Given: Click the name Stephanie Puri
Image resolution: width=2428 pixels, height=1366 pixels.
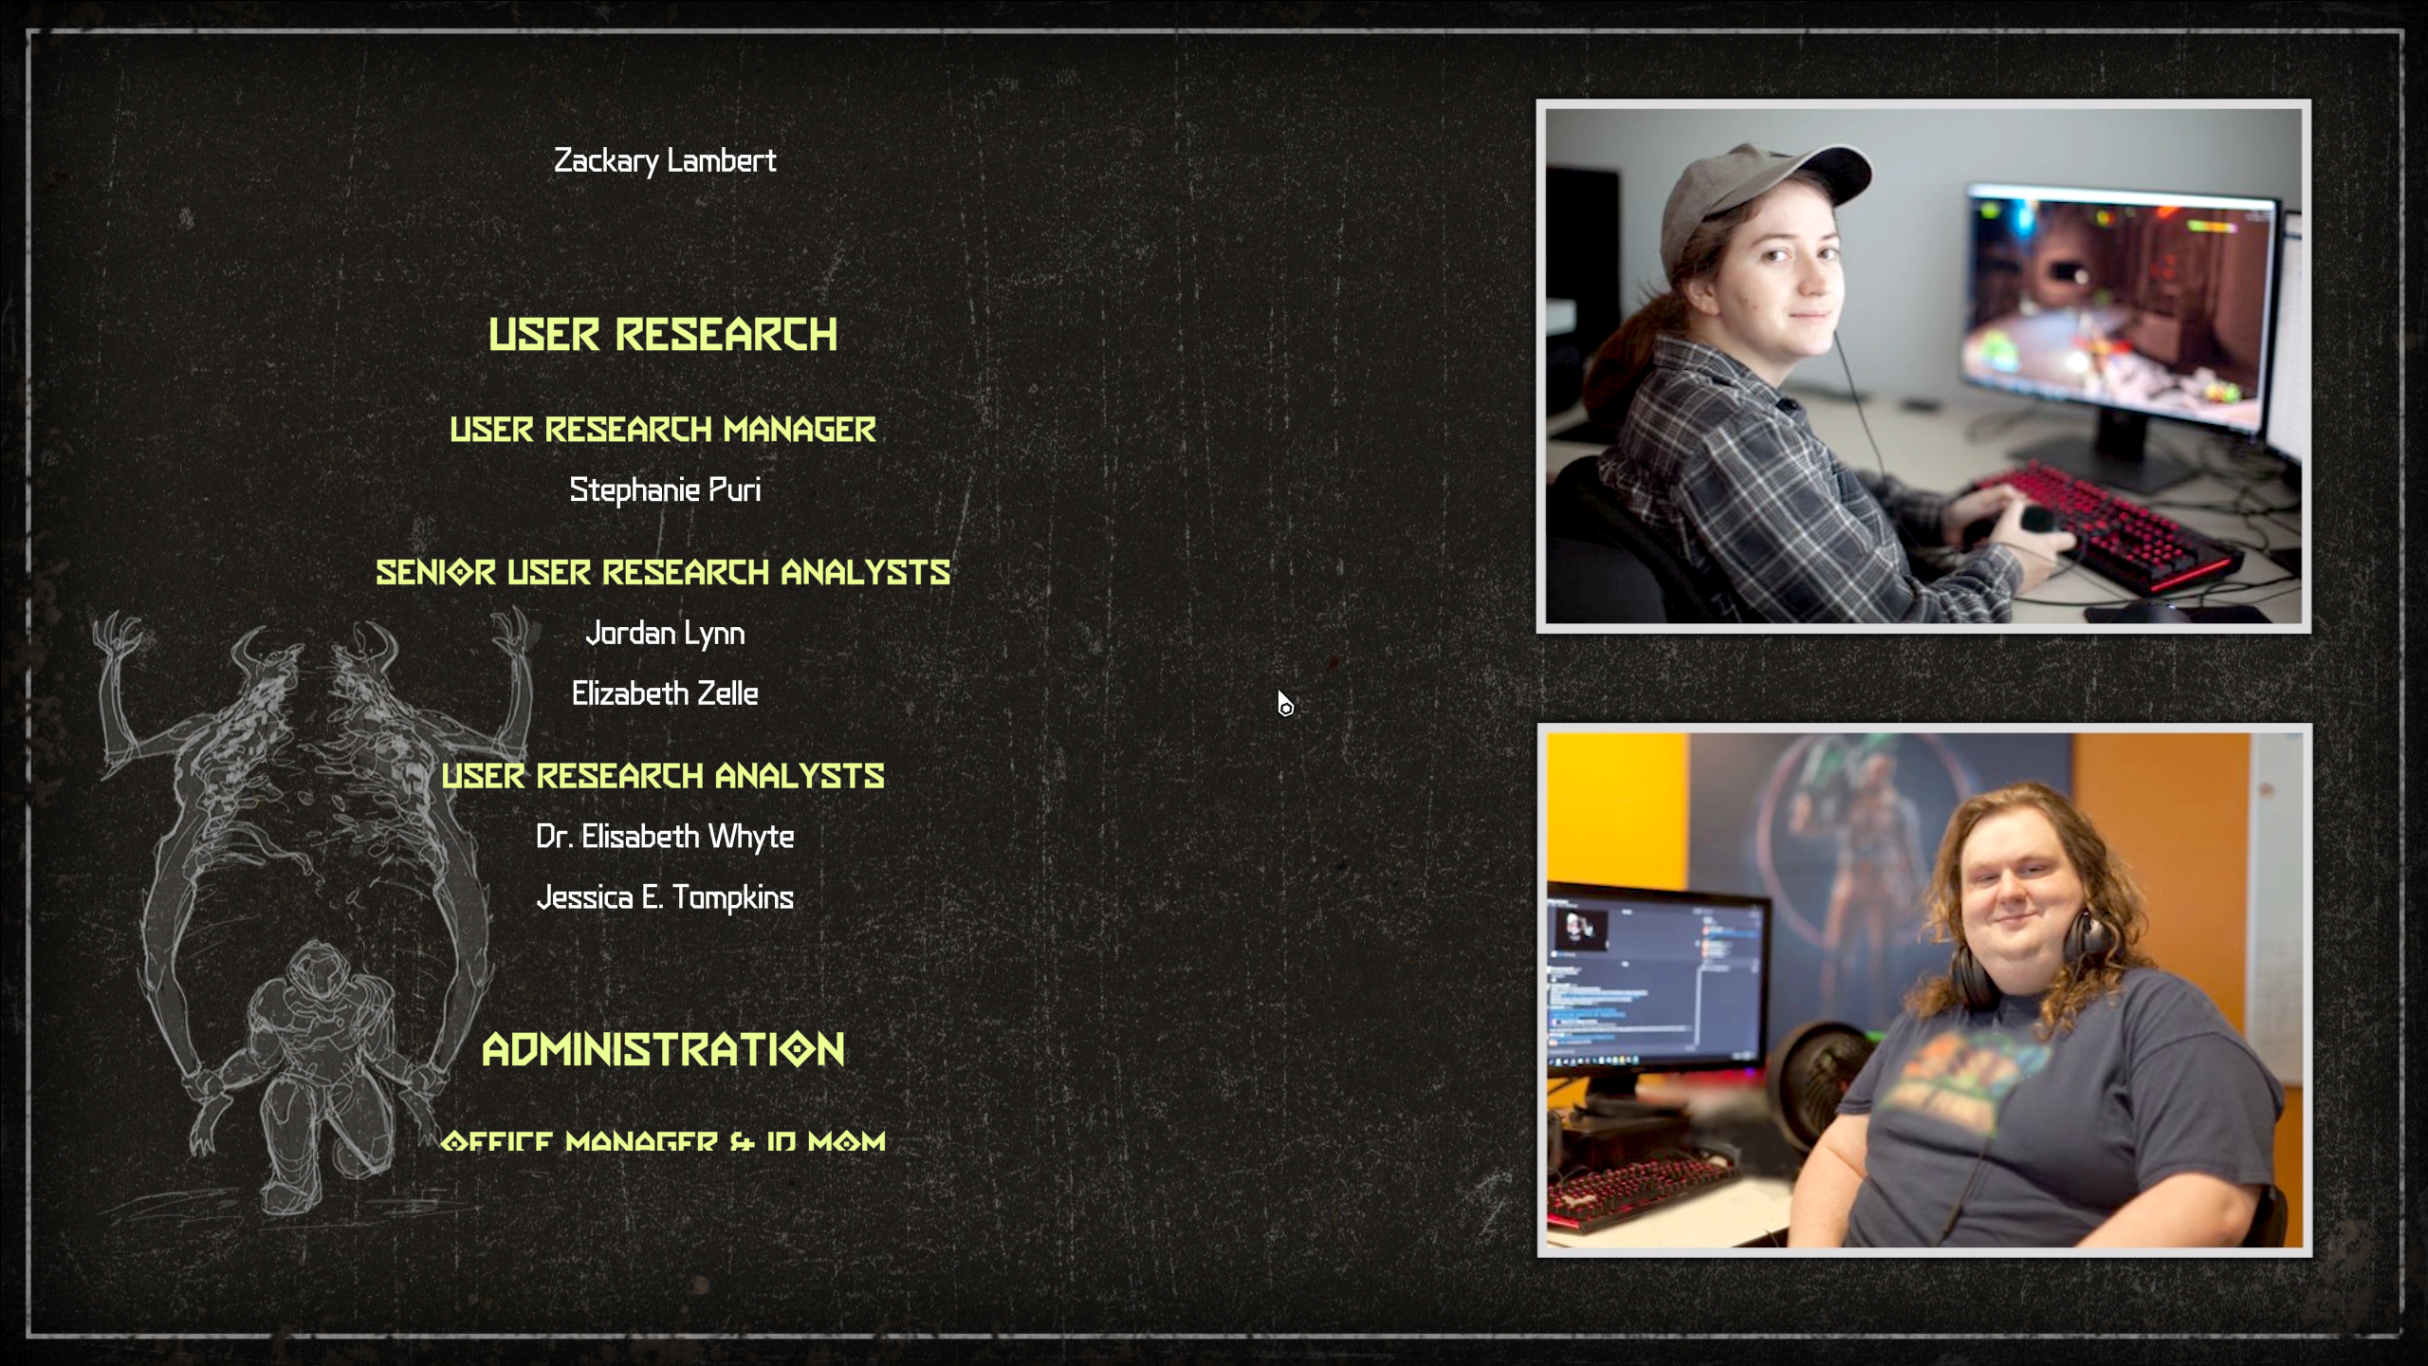Looking at the screenshot, I should tap(665, 489).
